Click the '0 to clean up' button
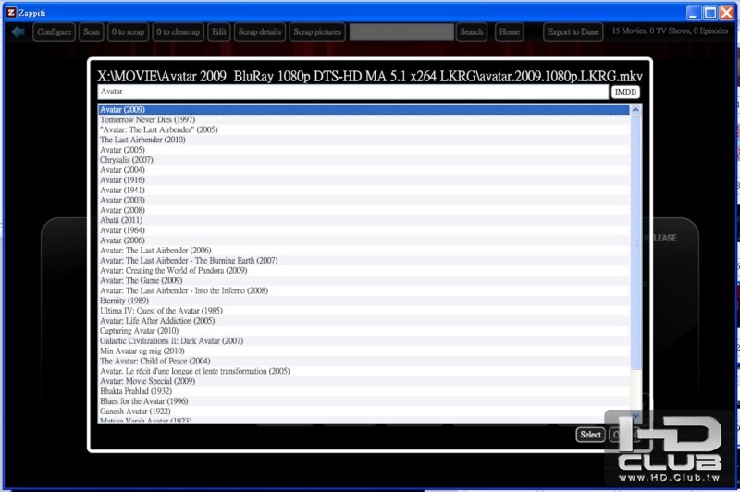 tap(178, 32)
